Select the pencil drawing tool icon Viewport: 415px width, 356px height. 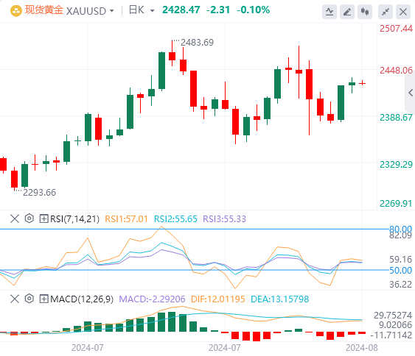(x=347, y=12)
